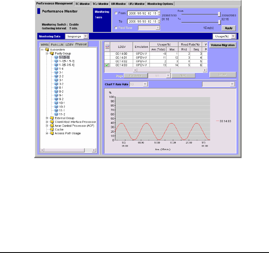This screenshot has height=253, width=269.
Task: Click the Apply button
Action: click(229, 28)
